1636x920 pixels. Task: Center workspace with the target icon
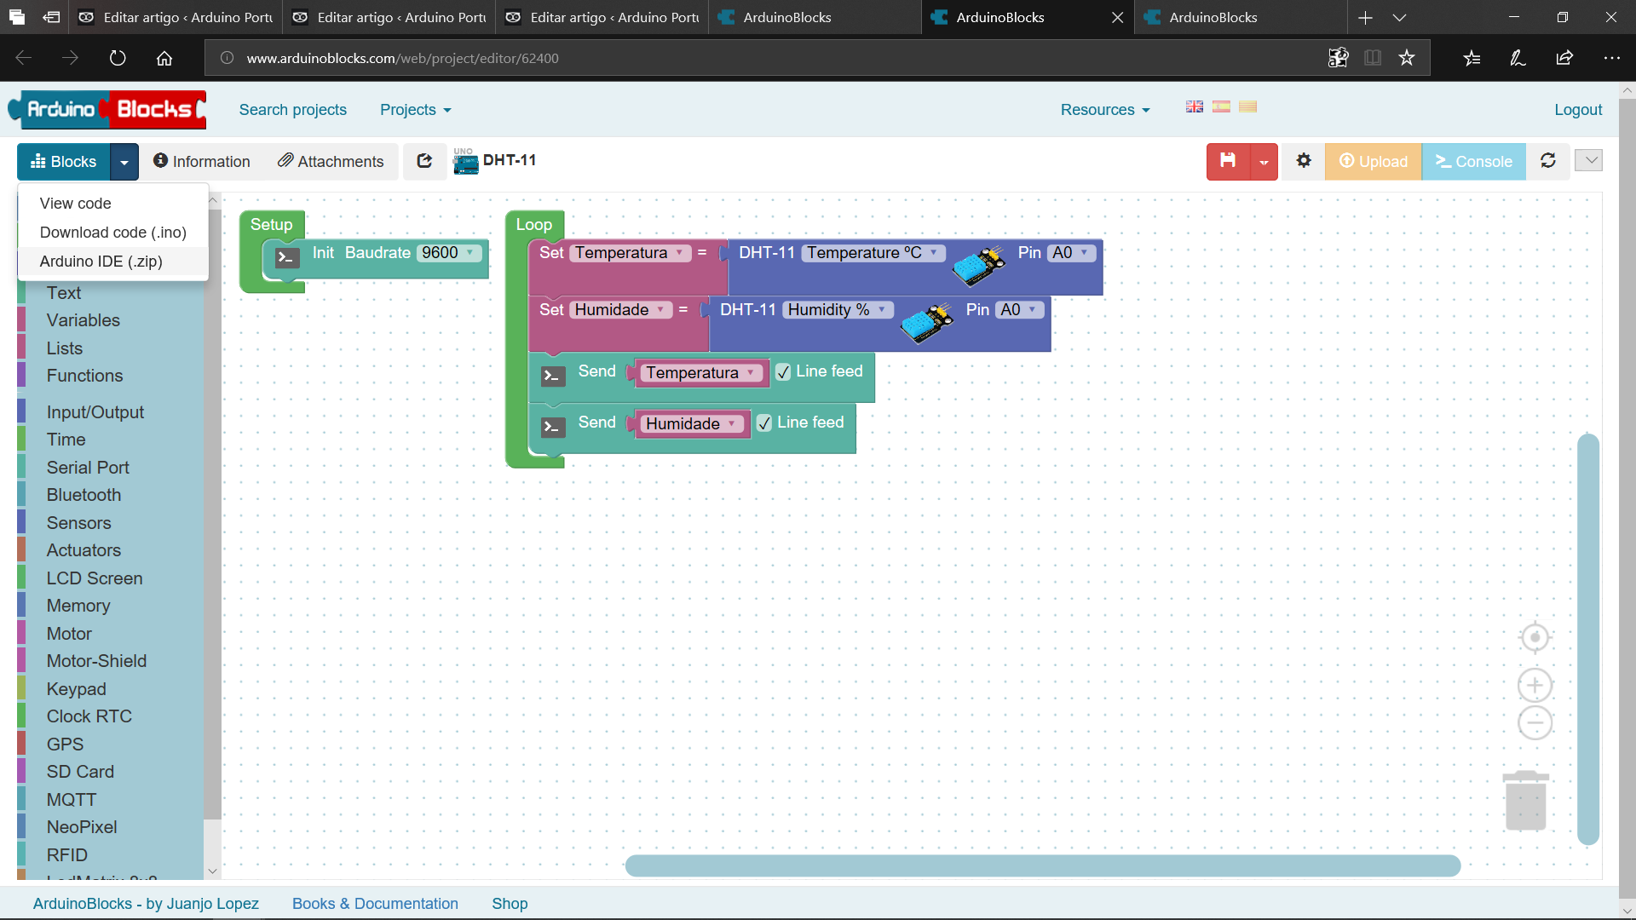coord(1535,637)
